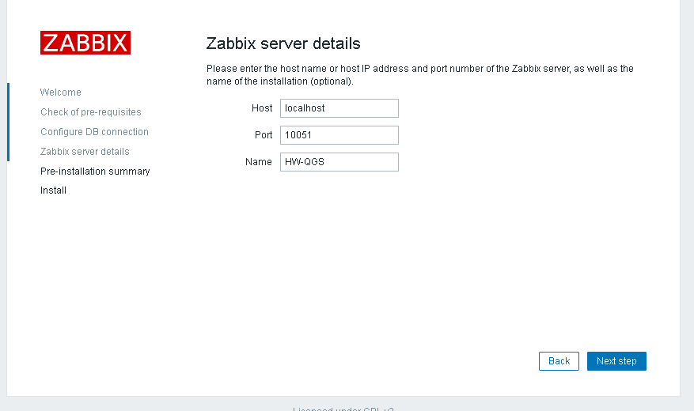Image resolution: width=694 pixels, height=411 pixels.
Task: Go to the Welcome step in sidebar
Action: (x=61, y=92)
